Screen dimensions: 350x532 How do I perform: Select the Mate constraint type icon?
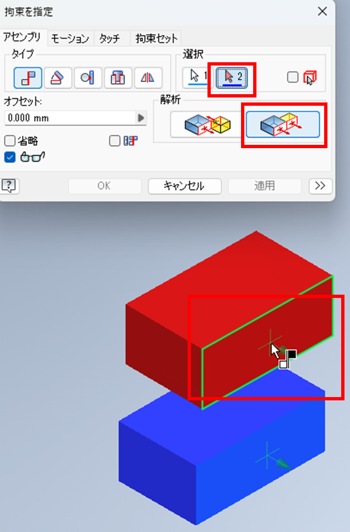[28, 78]
